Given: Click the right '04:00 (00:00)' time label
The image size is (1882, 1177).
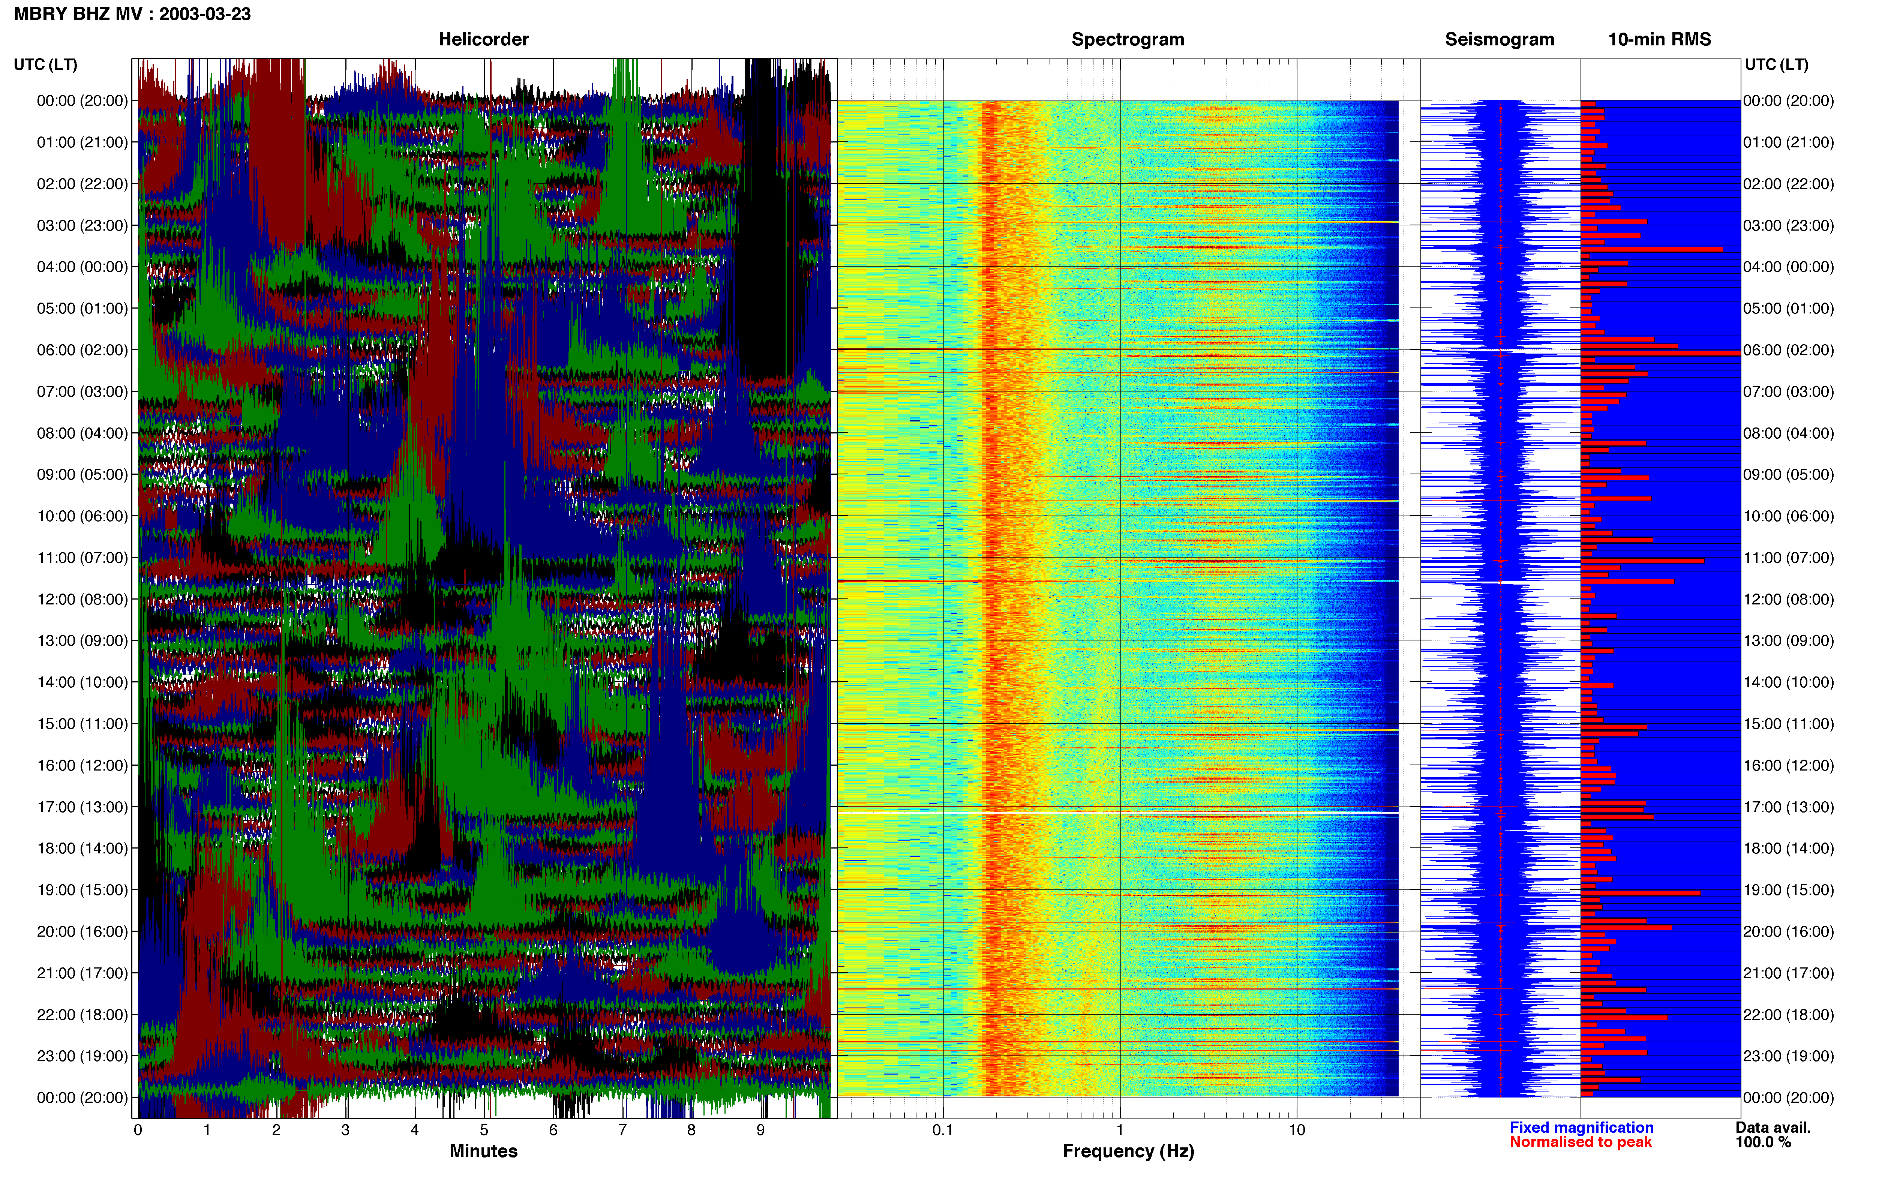Looking at the screenshot, I should tap(1789, 267).
